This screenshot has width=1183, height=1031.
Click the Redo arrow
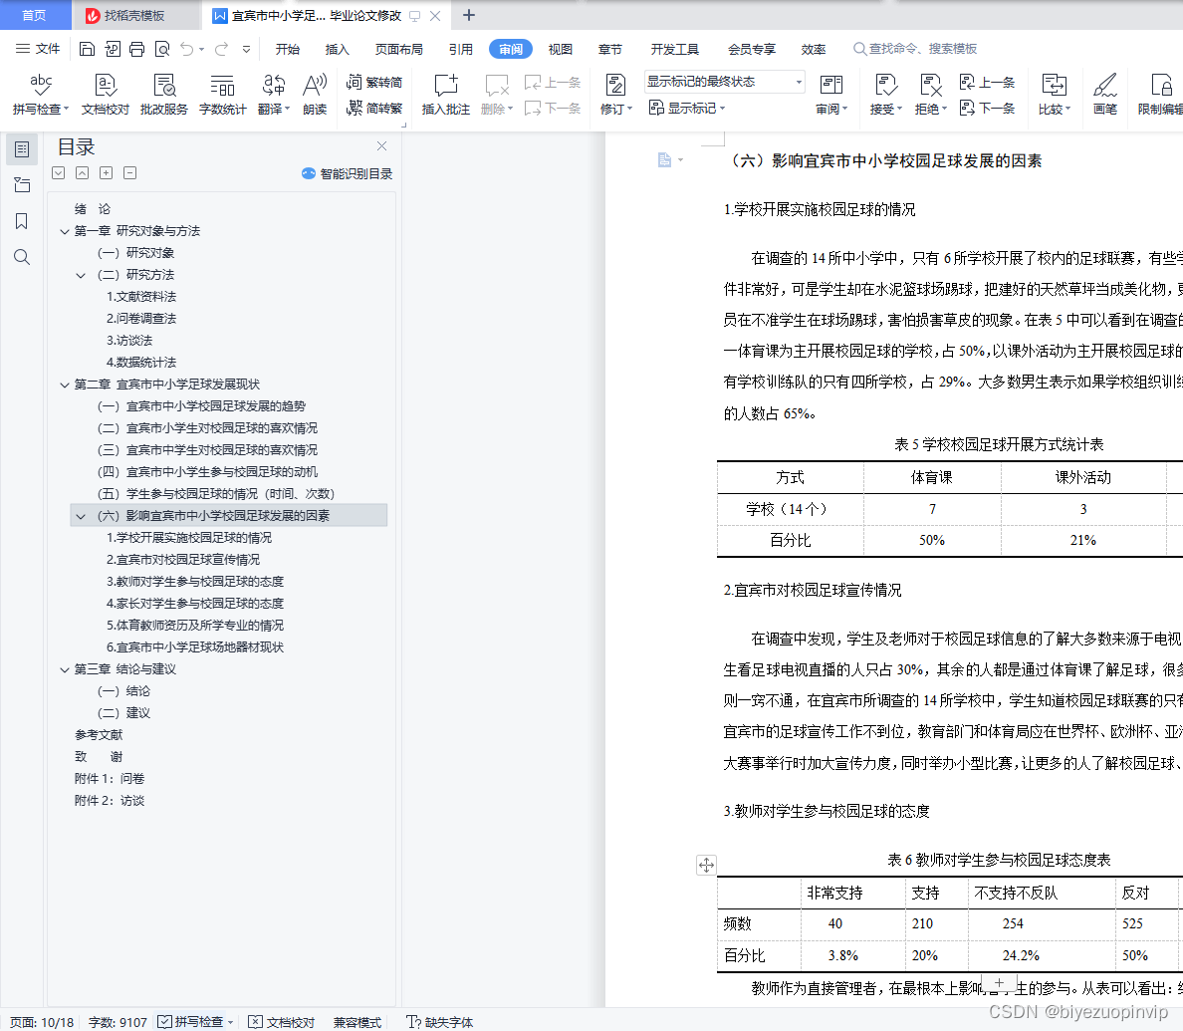coord(221,49)
